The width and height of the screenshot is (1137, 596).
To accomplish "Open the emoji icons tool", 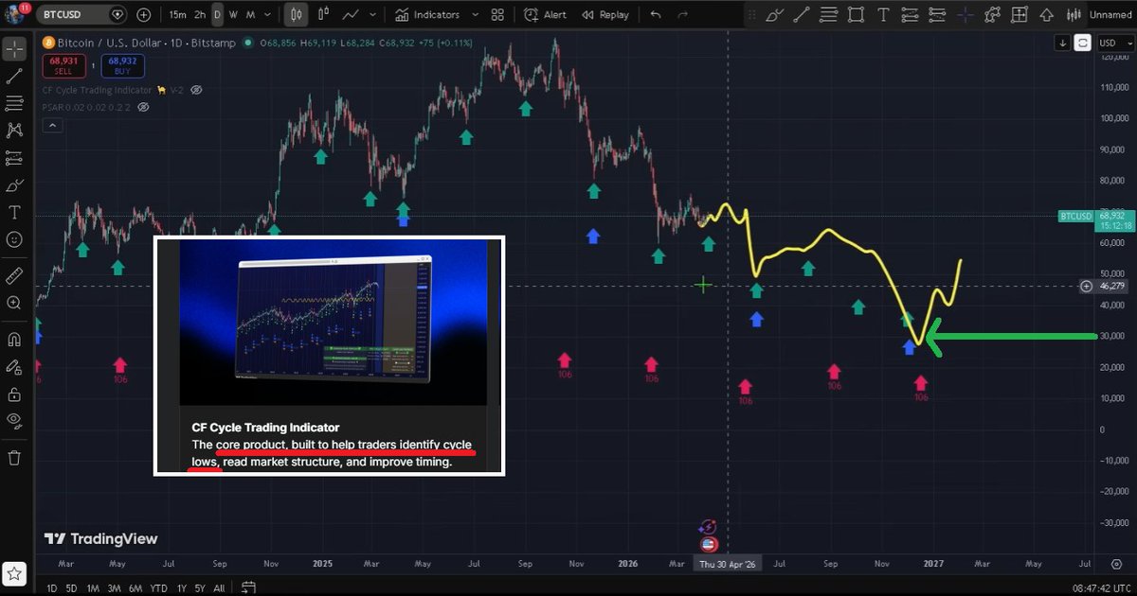I will click(14, 240).
